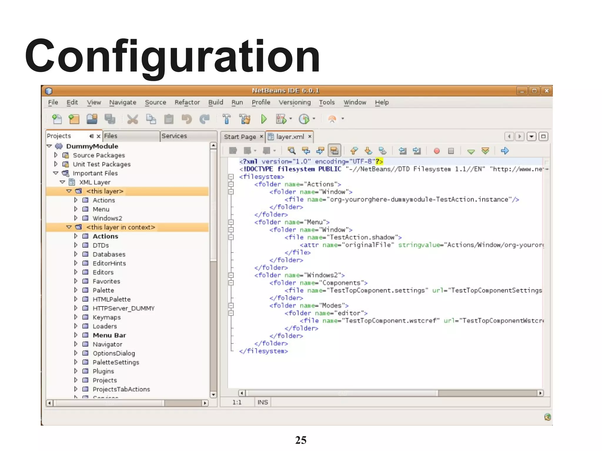Expand Unit Test Packages node
This screenshot has width=602, height=451.
click(x=56, y=164)
